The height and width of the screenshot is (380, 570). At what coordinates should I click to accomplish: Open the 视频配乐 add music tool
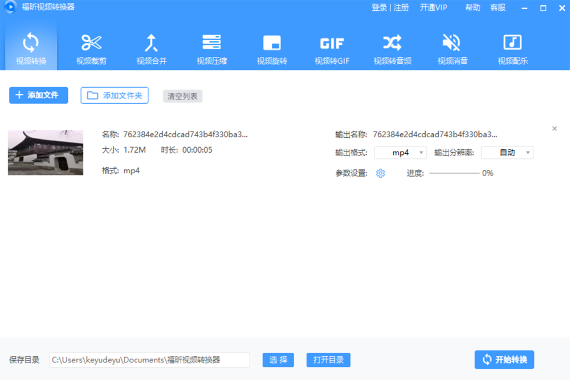[x=512, y=48]
